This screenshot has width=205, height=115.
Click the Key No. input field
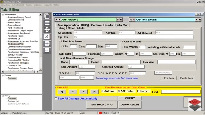127,33
